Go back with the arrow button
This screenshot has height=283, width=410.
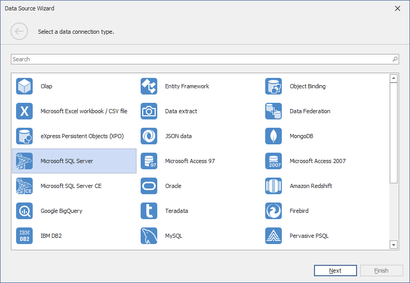(x=19, y=31)
